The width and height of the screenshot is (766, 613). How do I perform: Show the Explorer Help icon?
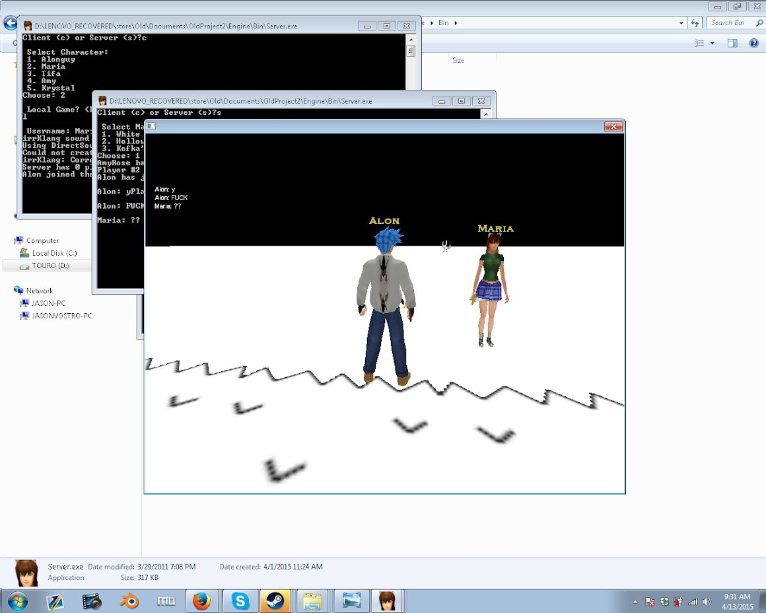click(753, 43)
